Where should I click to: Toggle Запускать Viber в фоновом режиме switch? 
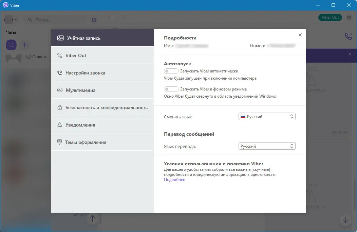coord(171,89)
